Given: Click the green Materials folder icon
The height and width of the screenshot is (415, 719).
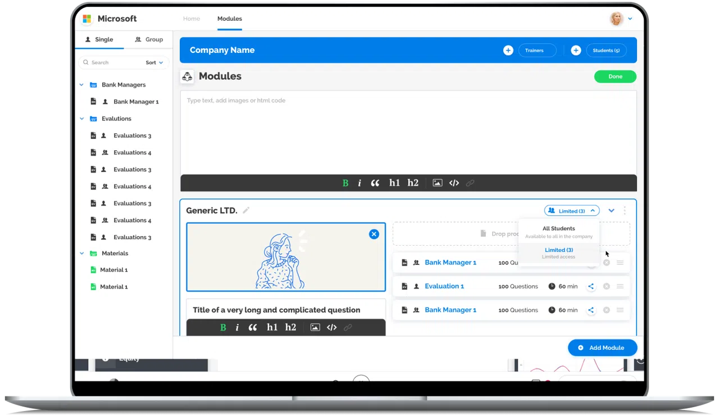Looking at the screenshot, I should (x=93, y=254).
